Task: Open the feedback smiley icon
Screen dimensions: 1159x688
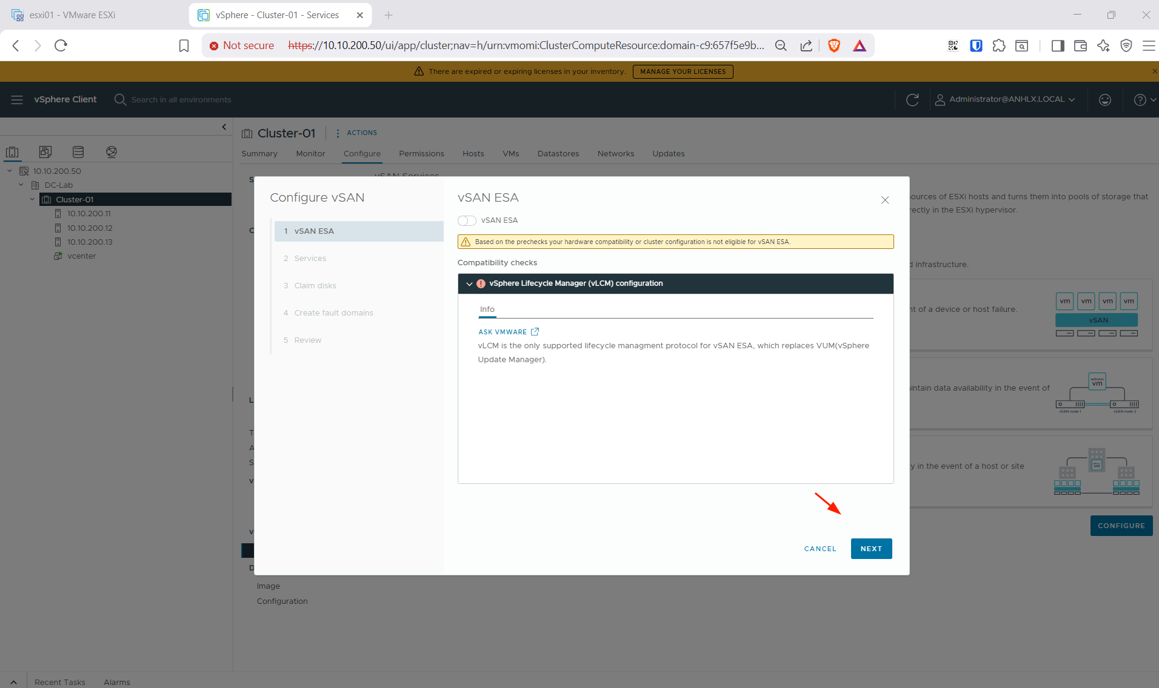Action: (1105, 100)
